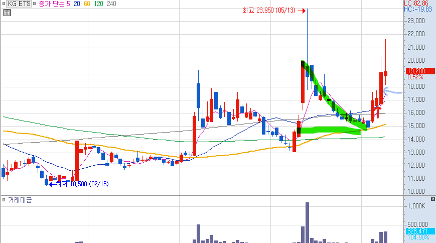Toggle the square marker before 종가 단순
The width and height of the screenshot is (436, 243).
(x=35, y=4)
